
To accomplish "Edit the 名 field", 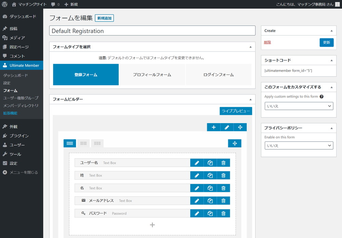I will tap(197, 188).
